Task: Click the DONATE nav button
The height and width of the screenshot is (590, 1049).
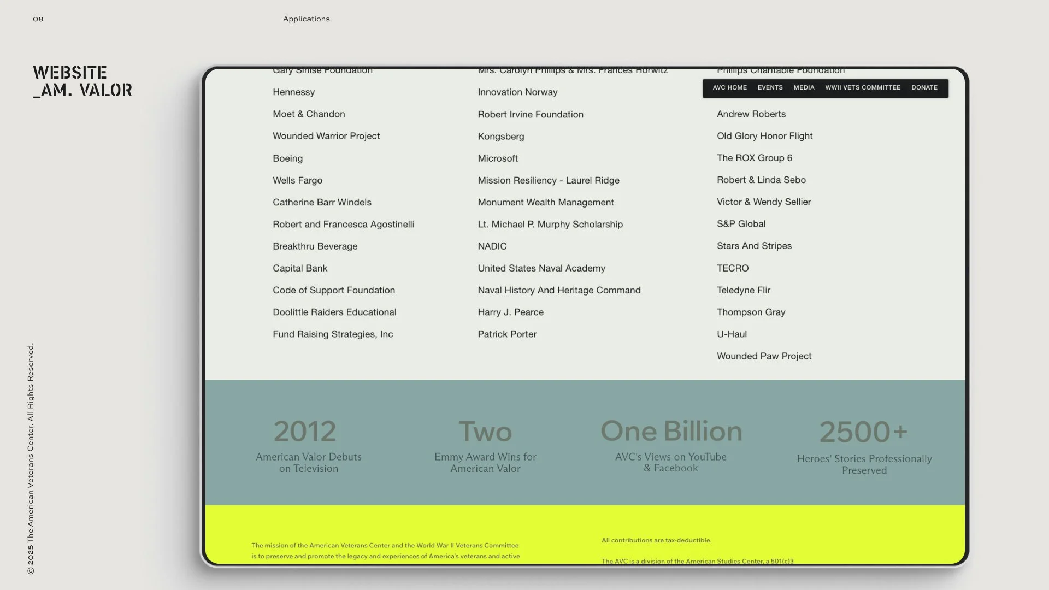Action: (x=924, y=87)
